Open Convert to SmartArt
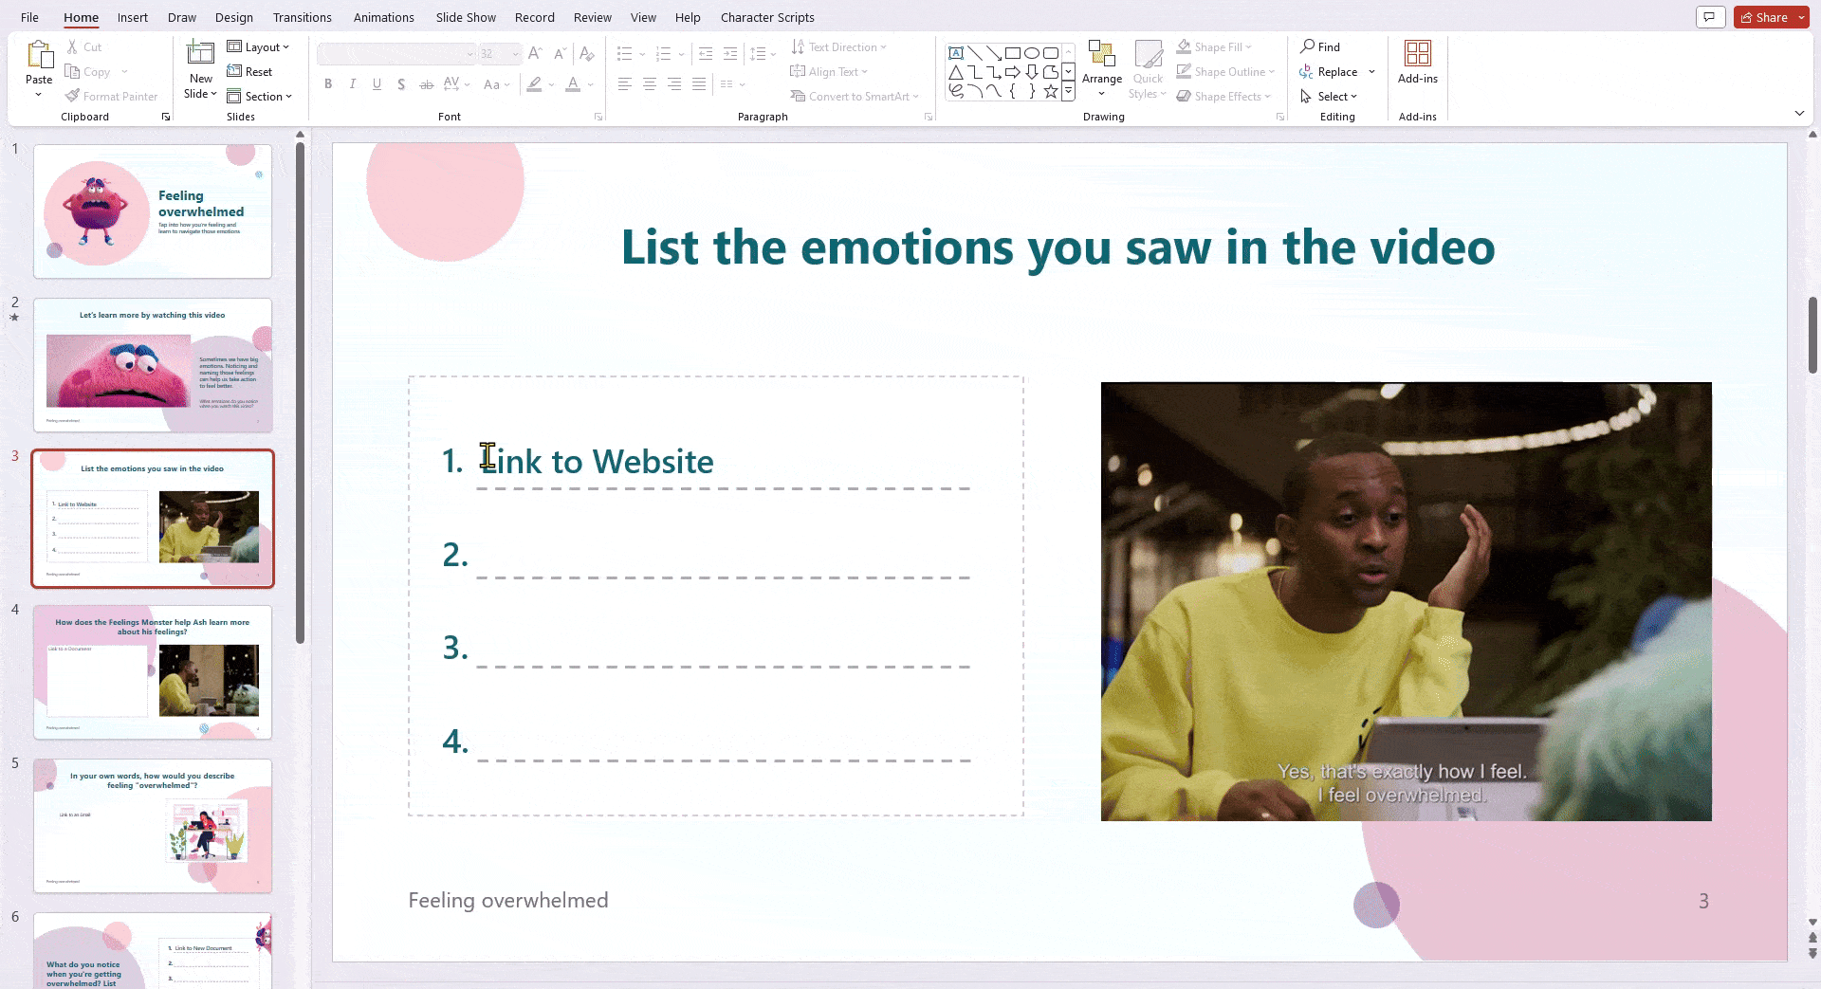The width and height of the screenshot is (1821, 989). pyautogui.click(x=855, y=96)
